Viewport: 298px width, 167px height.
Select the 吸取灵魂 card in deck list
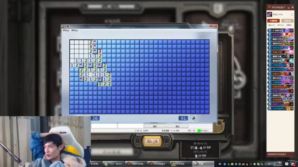coord(280,56)
